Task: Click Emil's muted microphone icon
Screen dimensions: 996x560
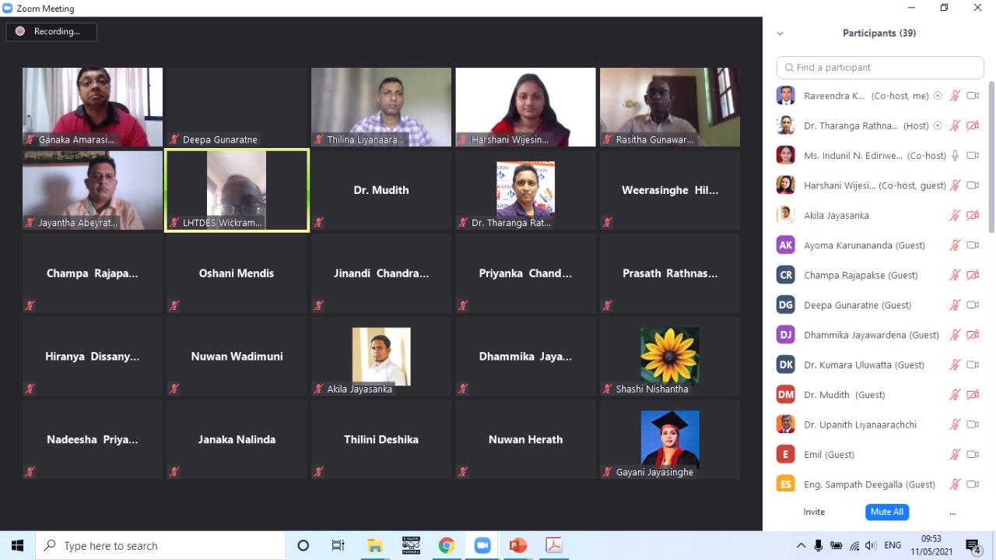Action: (955, 454)
